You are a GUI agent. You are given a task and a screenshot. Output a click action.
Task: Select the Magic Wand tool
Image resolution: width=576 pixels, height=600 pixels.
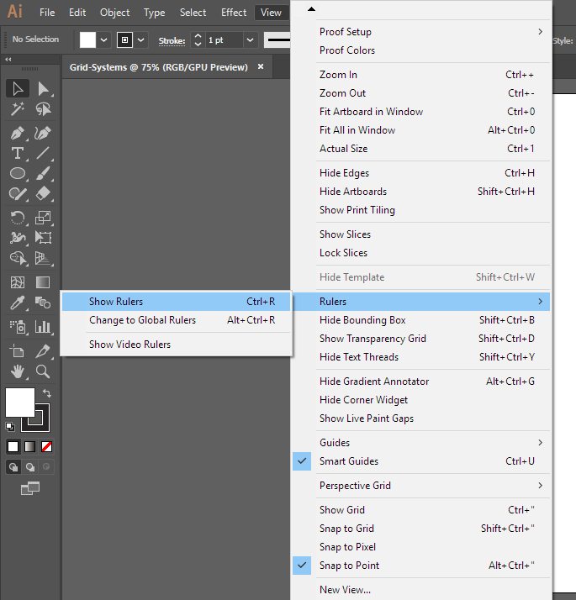coord(18,109)
